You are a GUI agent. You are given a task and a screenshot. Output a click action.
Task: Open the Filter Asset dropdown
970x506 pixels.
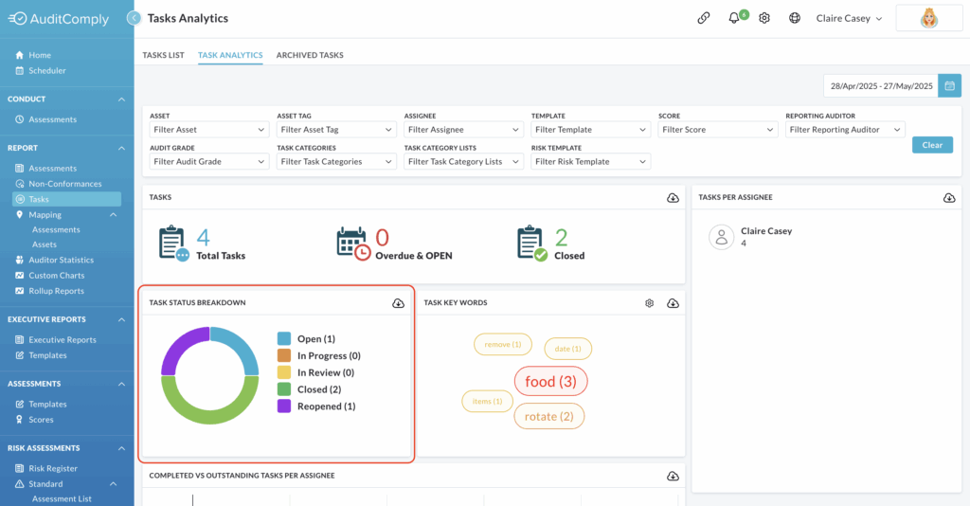tap(209, 129)
